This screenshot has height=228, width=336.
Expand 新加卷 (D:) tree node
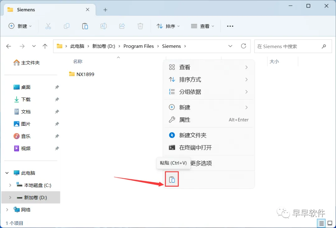pyautogui.click(x=10, y=198)
